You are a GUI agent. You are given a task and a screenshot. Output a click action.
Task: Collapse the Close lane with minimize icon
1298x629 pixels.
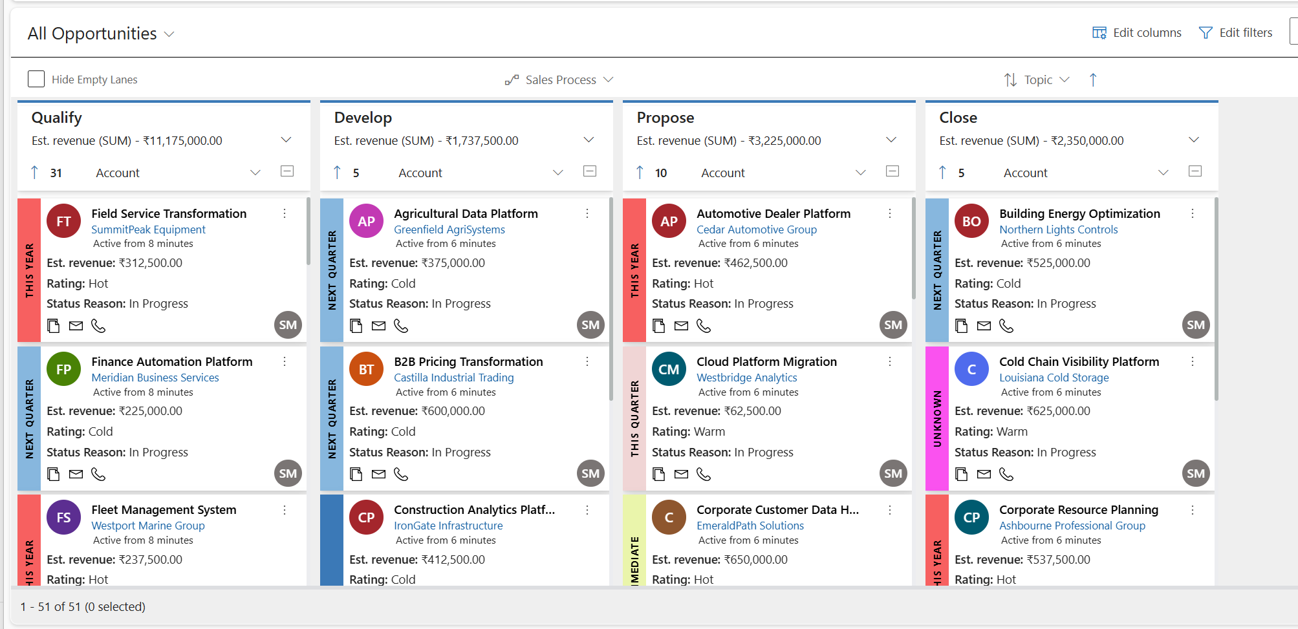point(1195,171)
